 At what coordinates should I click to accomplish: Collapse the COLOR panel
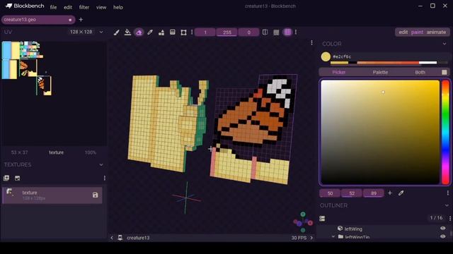445,44
